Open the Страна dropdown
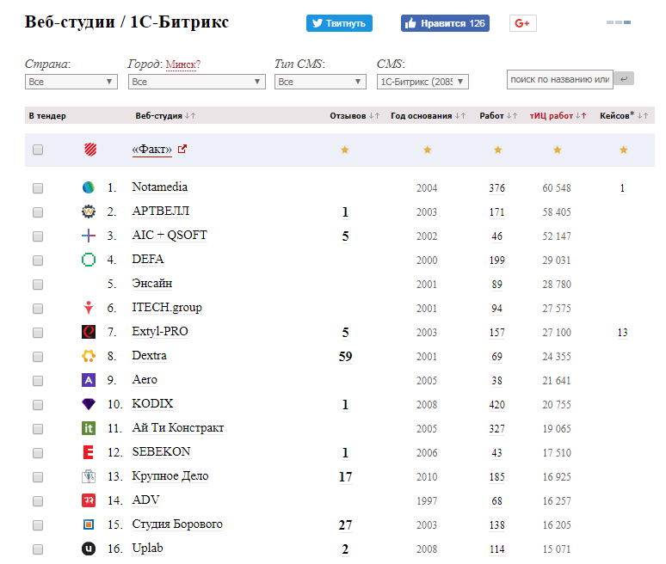The width and height of the screenshot is (666, 564). [71, 82]
